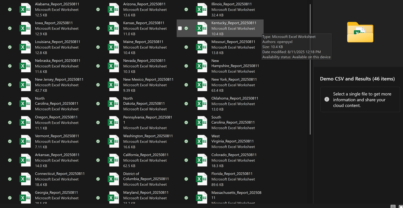
Task: Select the Oklahoma_Report Excel file icon
Action: [201, 104]
